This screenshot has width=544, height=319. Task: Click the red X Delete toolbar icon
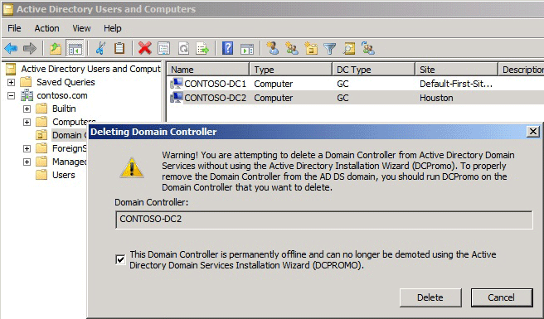coord(144,48)
